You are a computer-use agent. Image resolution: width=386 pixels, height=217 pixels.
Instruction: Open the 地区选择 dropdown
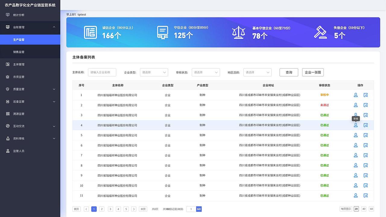(x=258, y=72)
